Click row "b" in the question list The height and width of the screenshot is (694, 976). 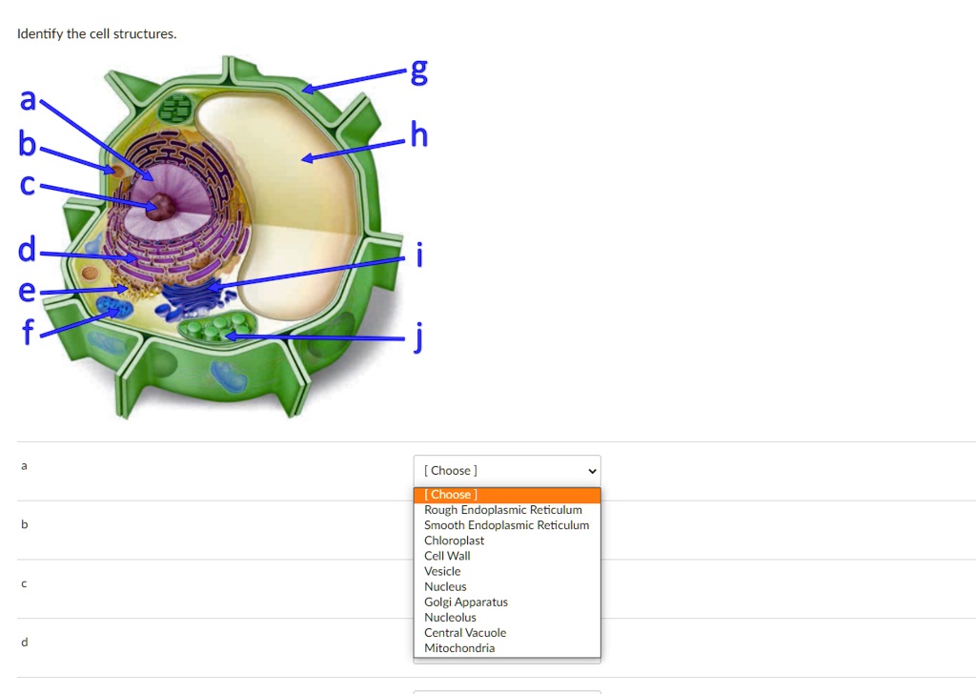(23, 524)
